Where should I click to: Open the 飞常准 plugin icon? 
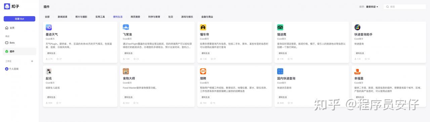126,27
